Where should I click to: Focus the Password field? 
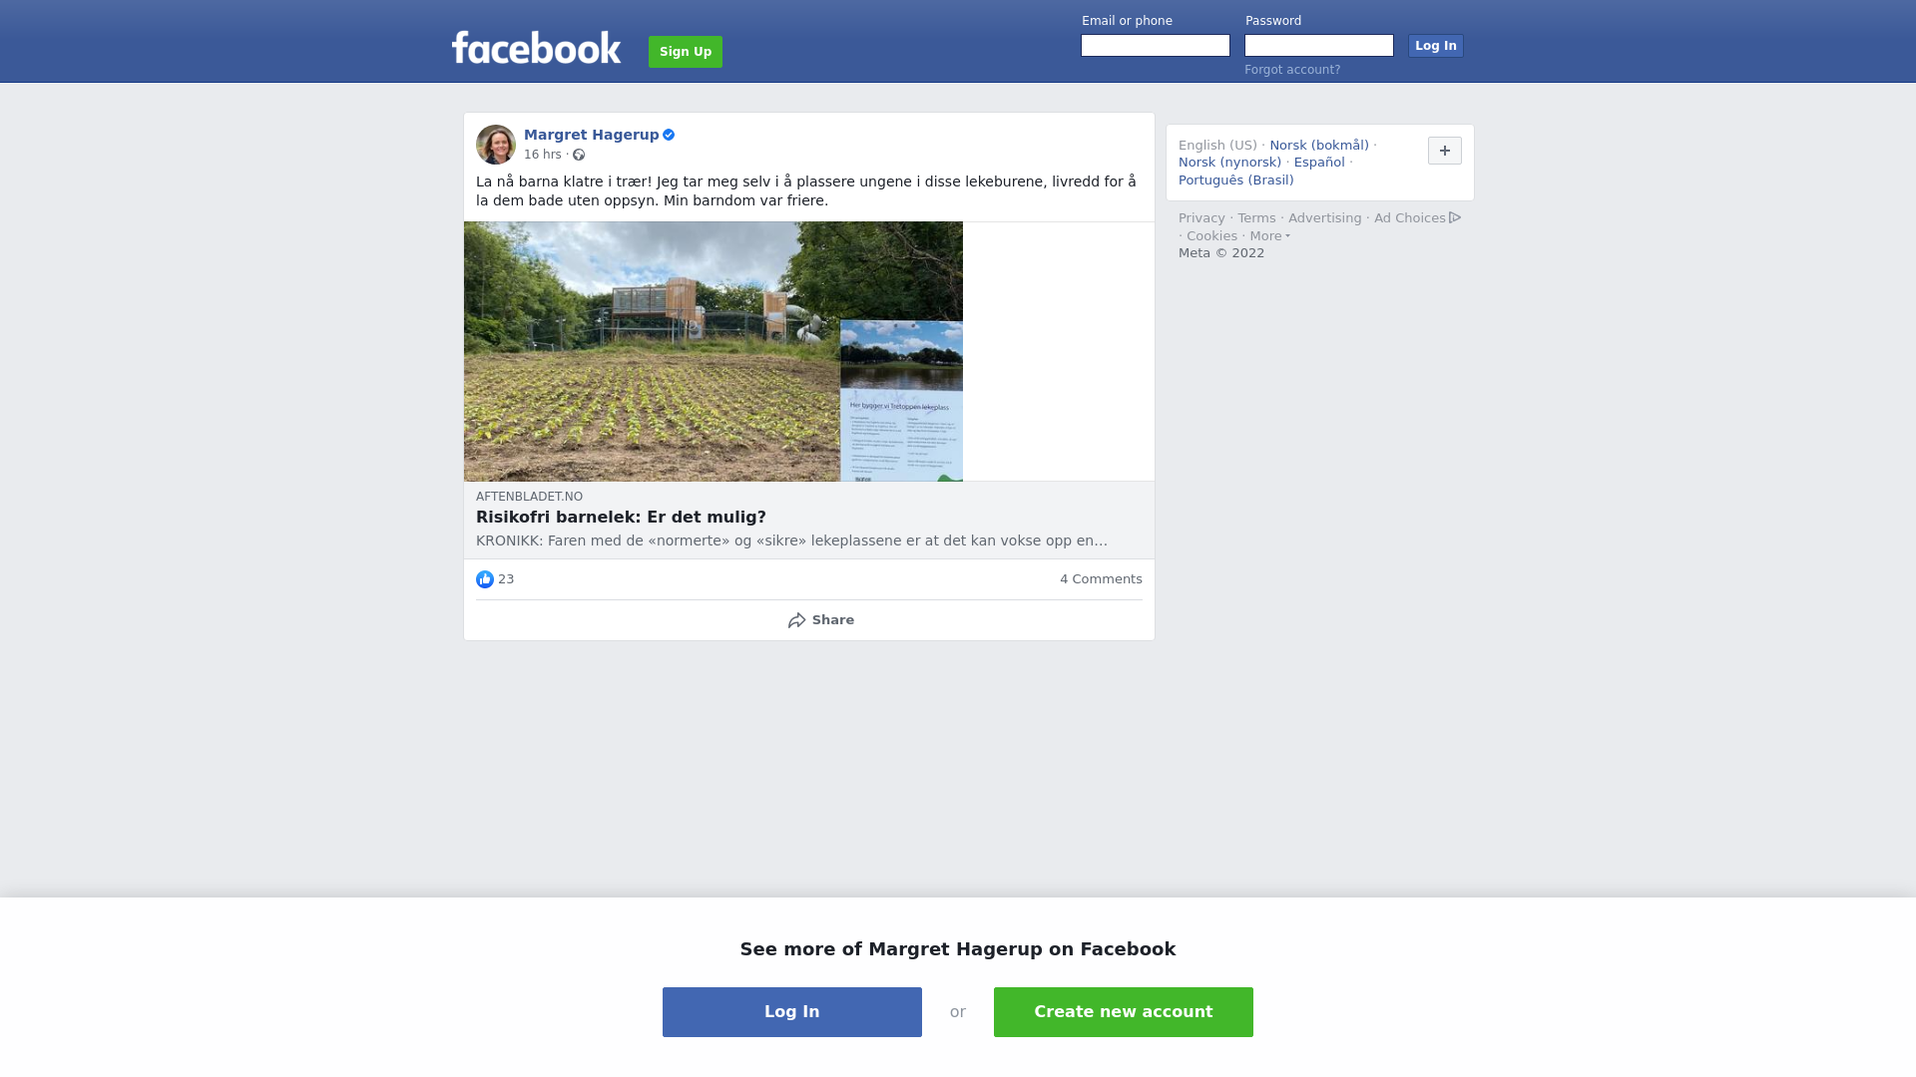1319,46
